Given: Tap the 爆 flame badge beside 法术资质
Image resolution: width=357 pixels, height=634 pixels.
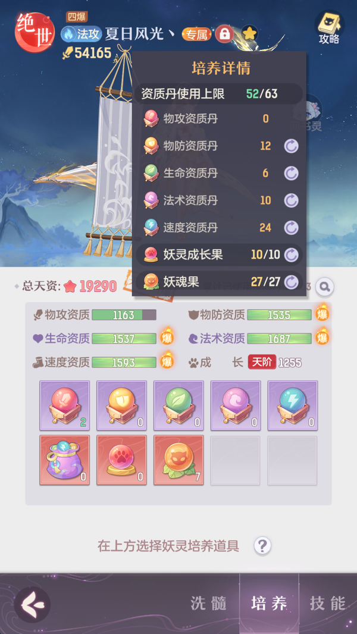Looking at the screenshot, I should (322, 337).
